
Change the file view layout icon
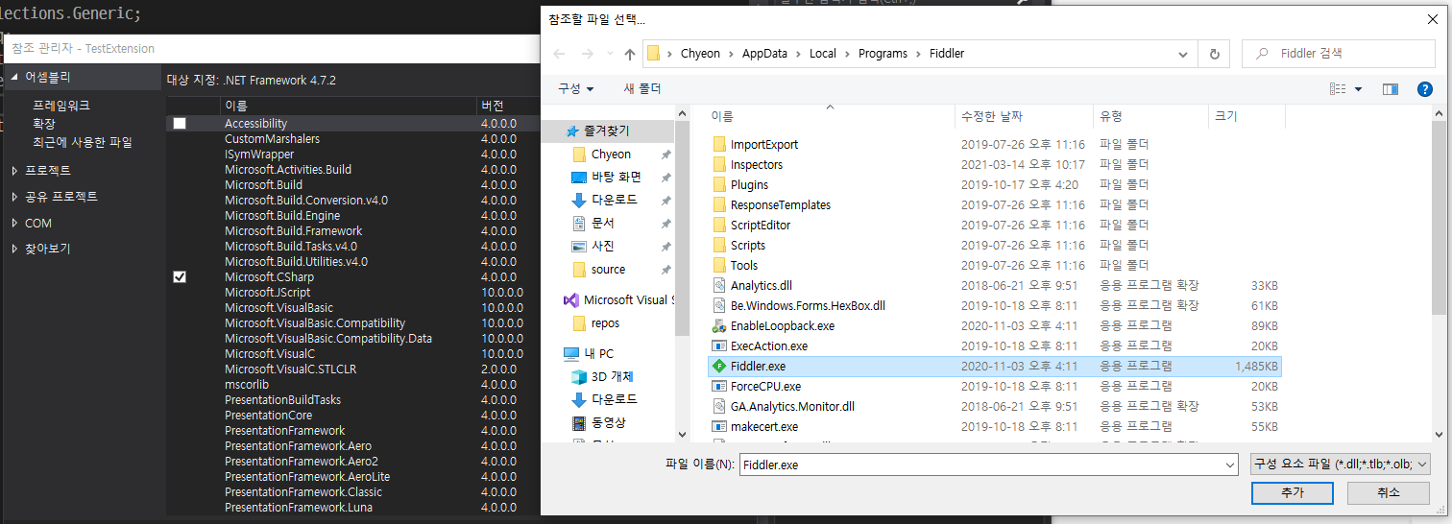pos(1338,89)
